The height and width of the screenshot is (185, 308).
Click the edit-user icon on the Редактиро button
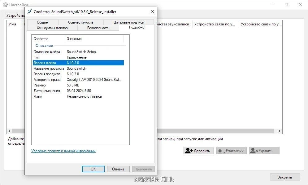coord(221,151)
